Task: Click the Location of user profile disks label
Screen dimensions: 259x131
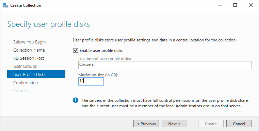Action: point(104,59)
